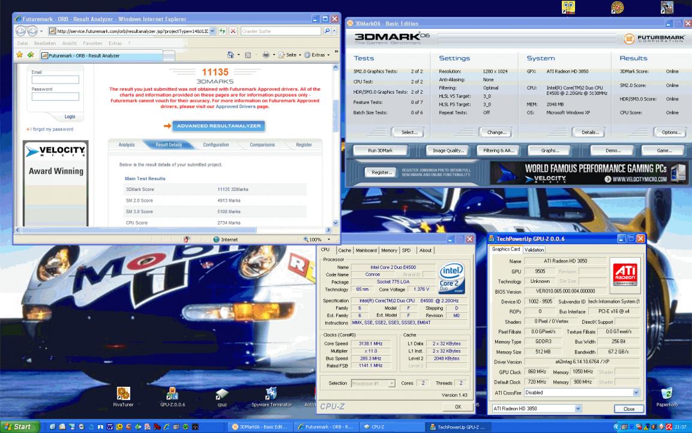Open the zoom level 100% dropdown
The image size is (692, 433).
(x=329, y=239)
